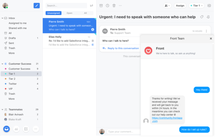Archive the conversation with archive icon

[101, 6]
